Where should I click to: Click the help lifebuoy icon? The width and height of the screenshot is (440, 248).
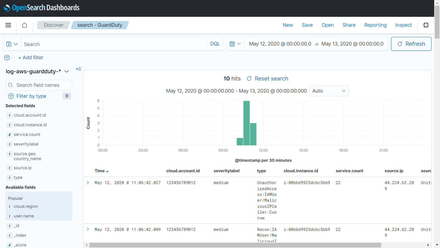(x=426, y=25)
